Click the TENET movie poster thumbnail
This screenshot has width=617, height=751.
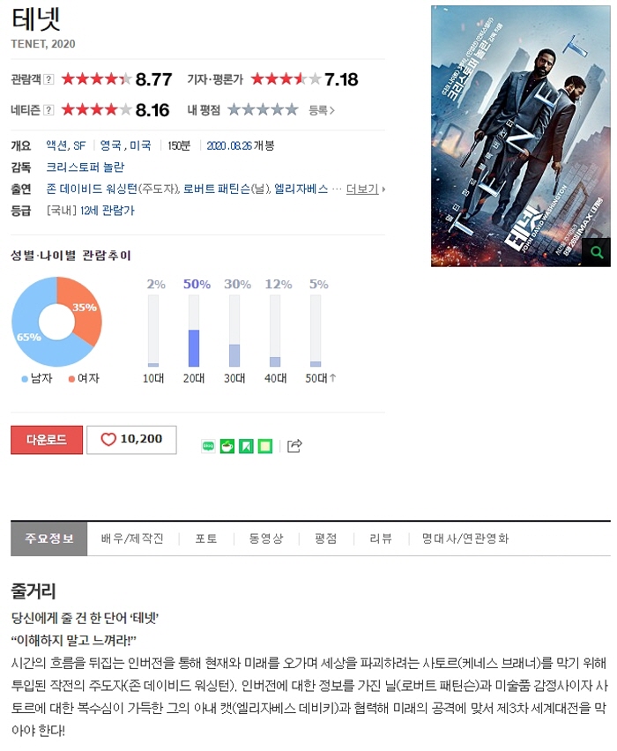coord(521,136)
